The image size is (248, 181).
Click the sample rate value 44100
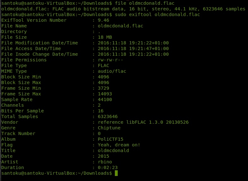point(105,99)
